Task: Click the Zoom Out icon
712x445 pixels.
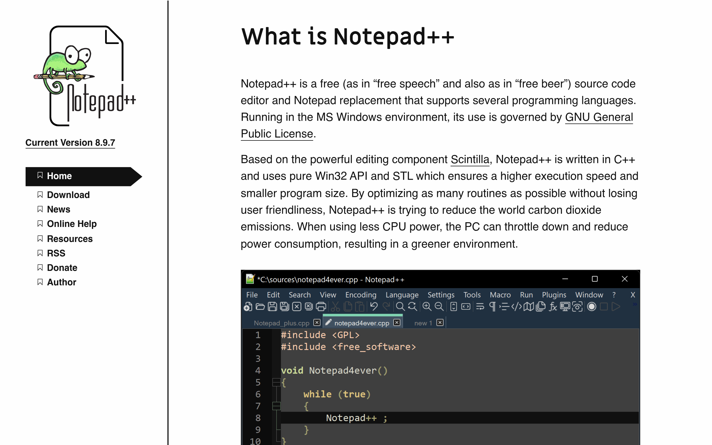Action: [439, 307]
